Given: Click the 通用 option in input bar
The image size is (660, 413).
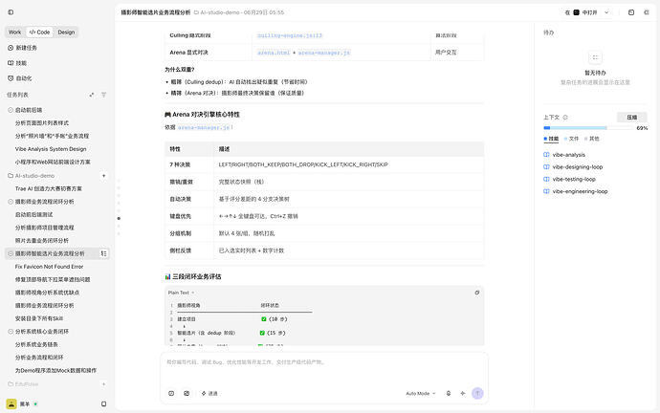Looking at the screenshot, I should (209, 393).
